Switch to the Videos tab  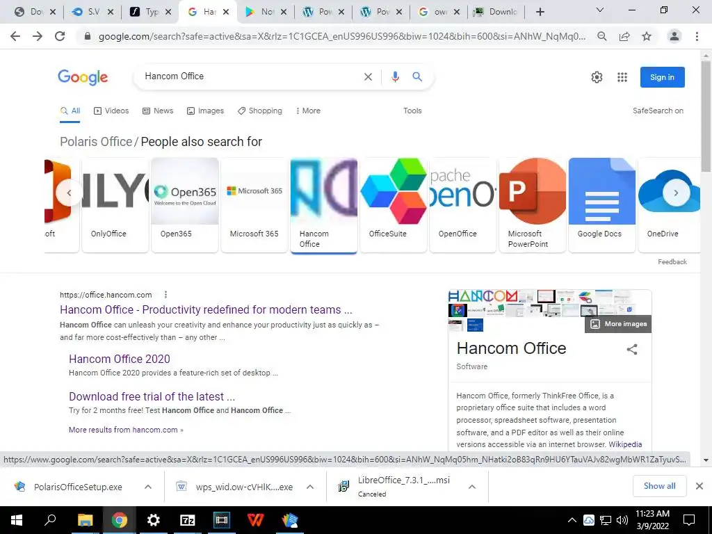coord(111,111)
